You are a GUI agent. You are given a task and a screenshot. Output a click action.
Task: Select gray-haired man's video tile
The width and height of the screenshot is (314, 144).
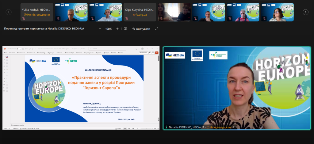click(71, 12)
